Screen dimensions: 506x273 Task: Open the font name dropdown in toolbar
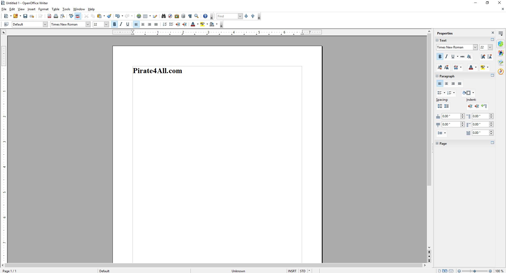[x=88, y=24]
